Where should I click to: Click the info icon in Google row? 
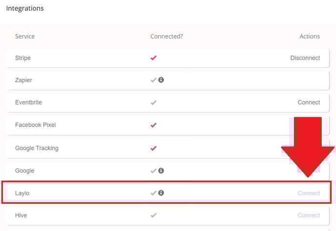[x=161, y=170]
